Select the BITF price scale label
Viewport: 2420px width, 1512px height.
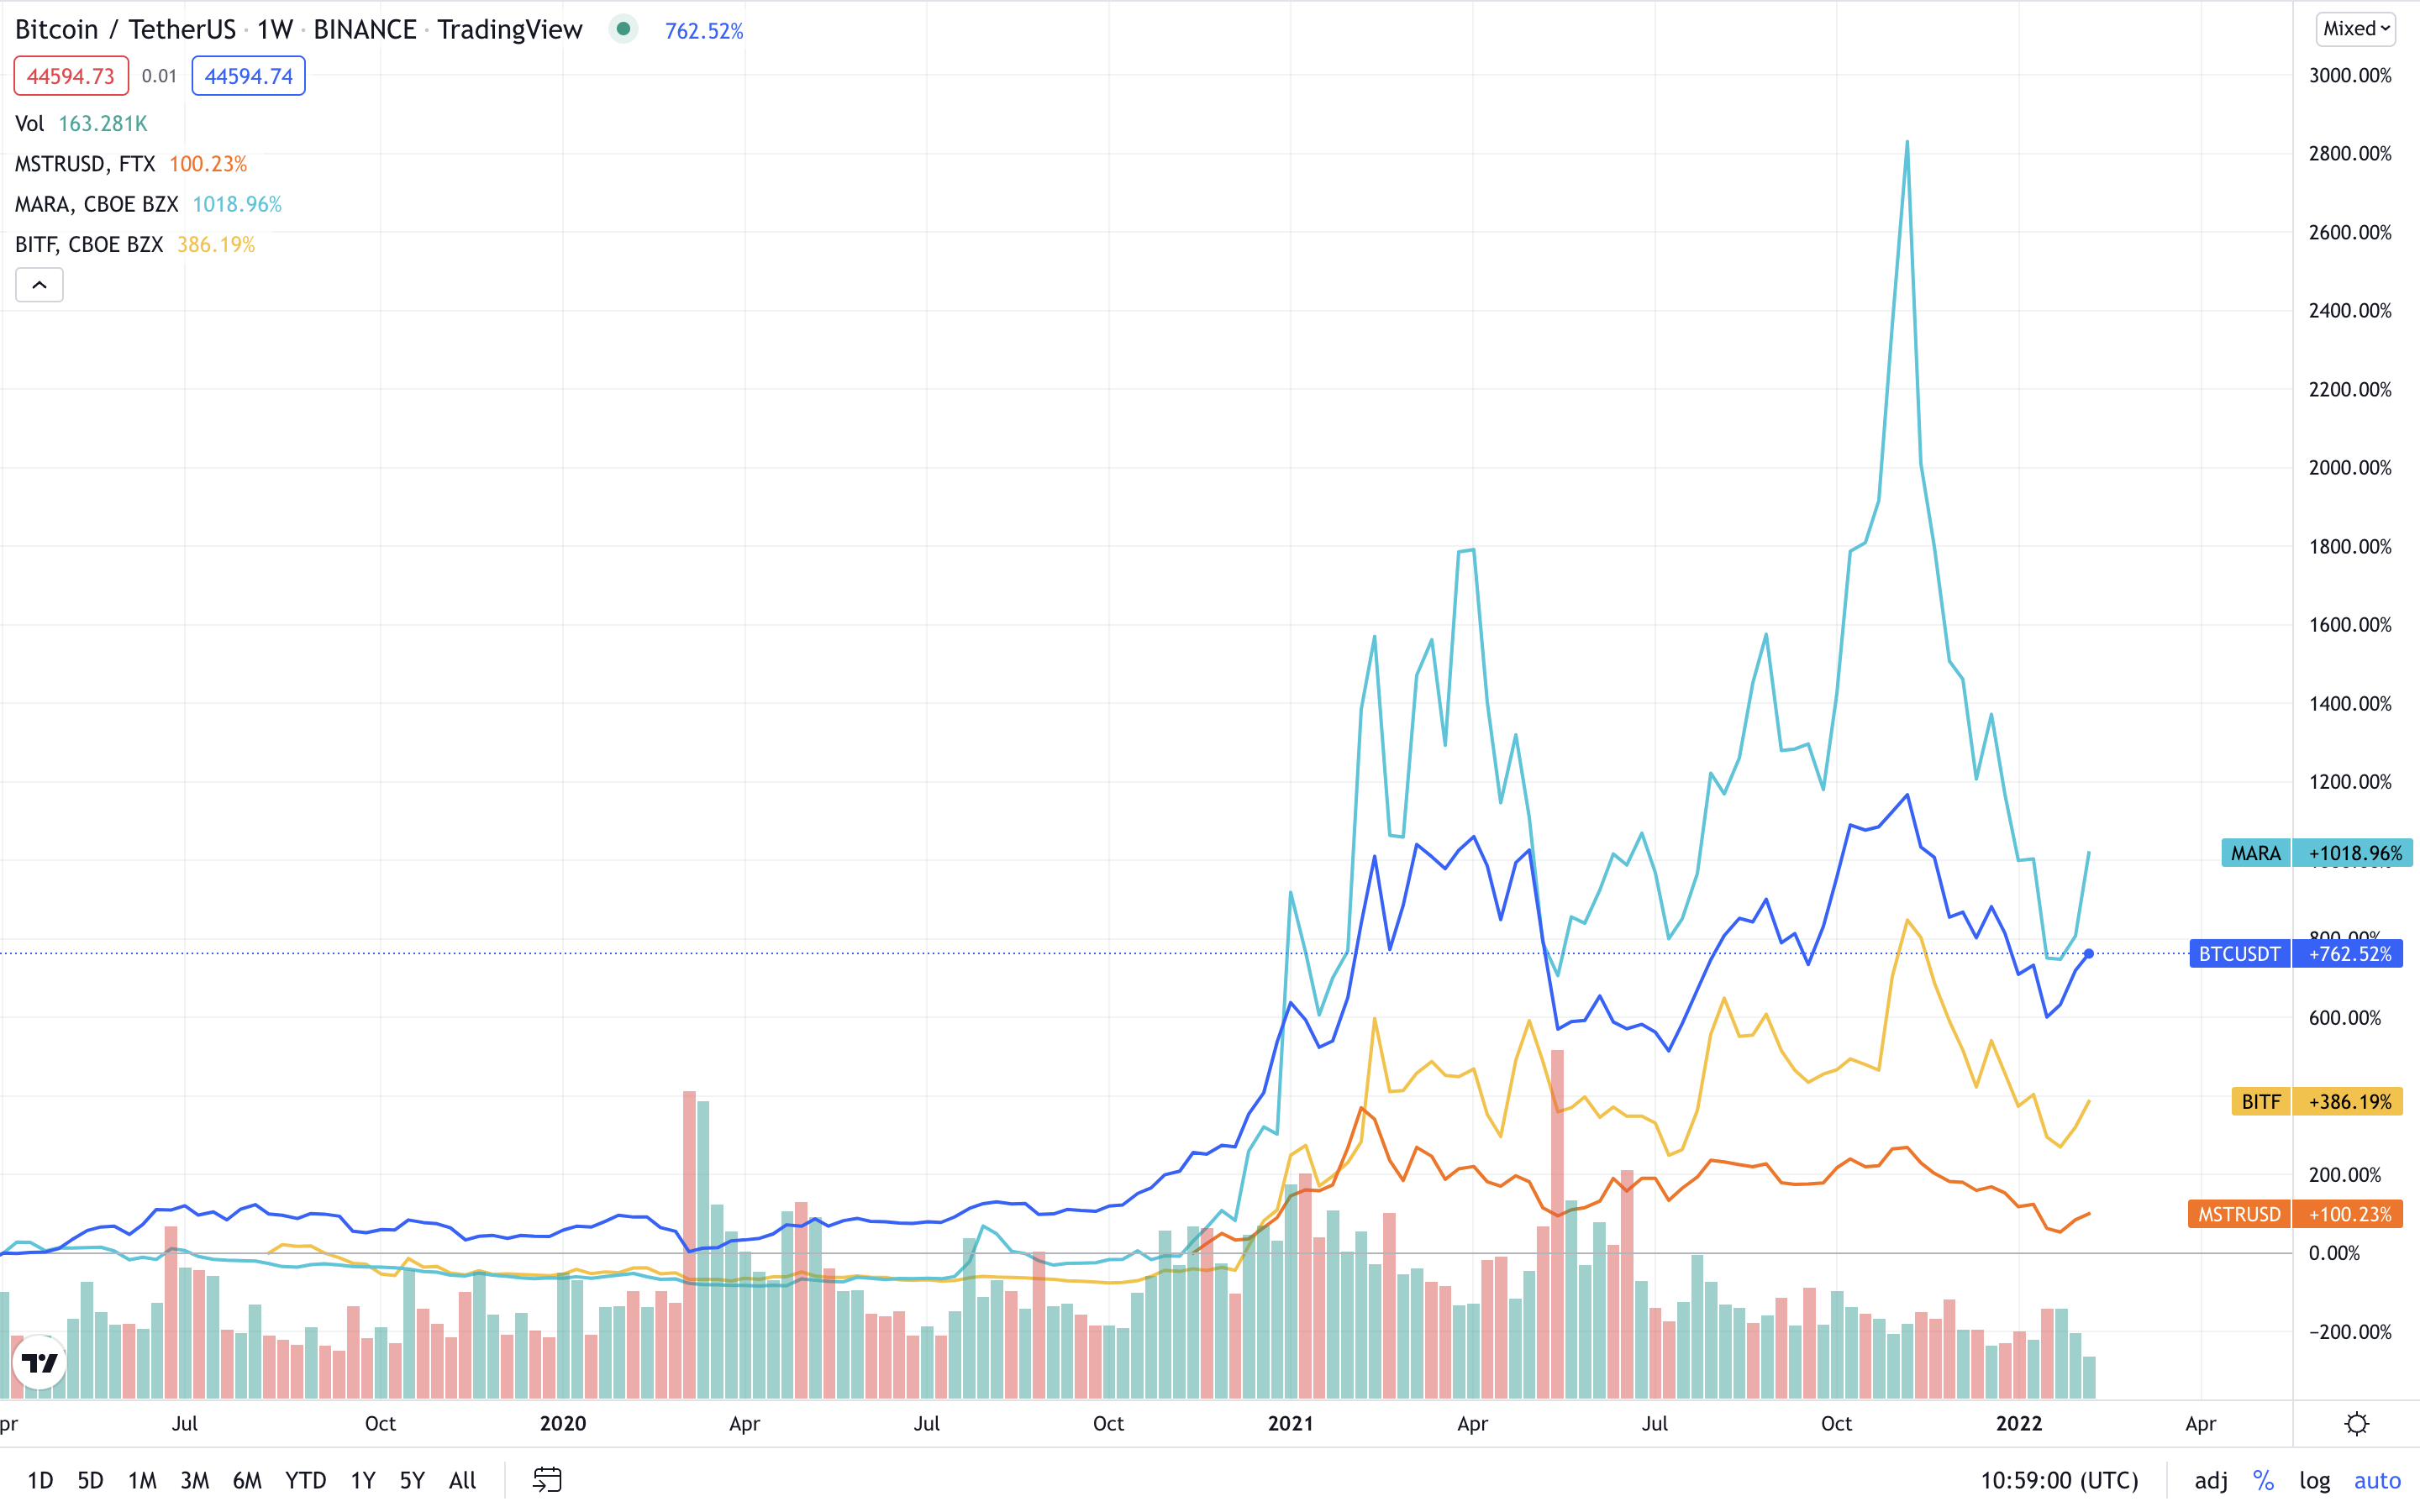[2260, 1101]
